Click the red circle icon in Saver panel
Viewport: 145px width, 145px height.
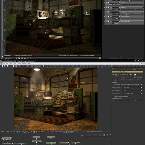138,77
